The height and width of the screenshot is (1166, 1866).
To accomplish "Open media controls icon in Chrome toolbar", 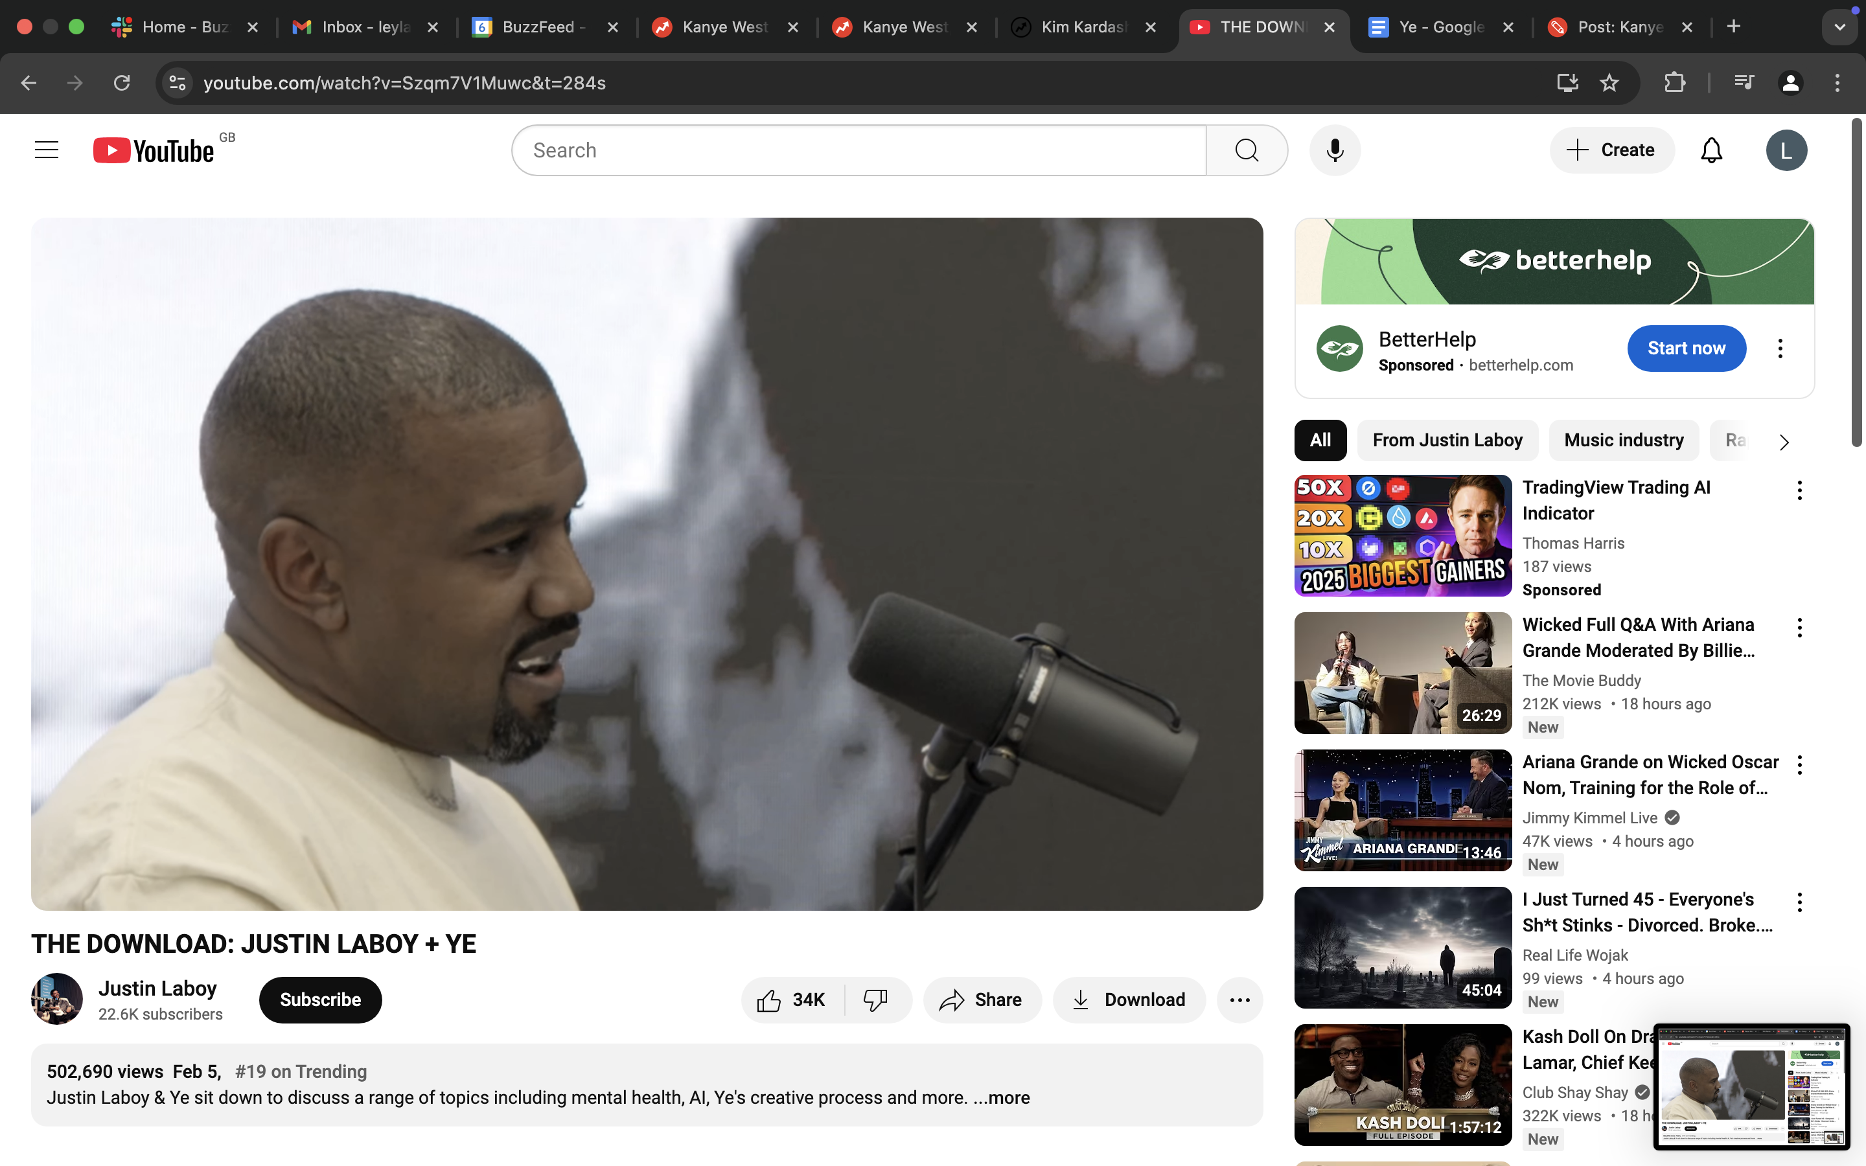I will pyautogui.click(x=1744, y=82).
